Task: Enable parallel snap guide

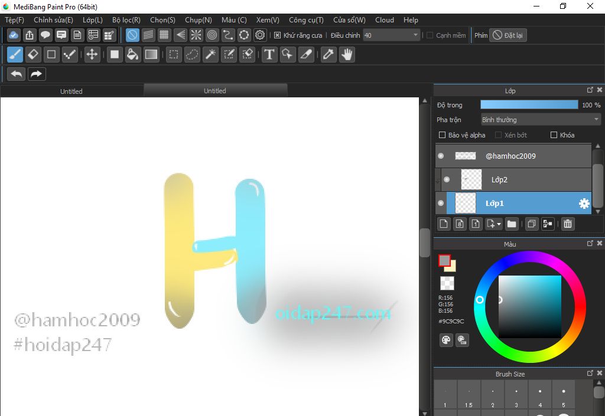Action: [x=148, y=35]
